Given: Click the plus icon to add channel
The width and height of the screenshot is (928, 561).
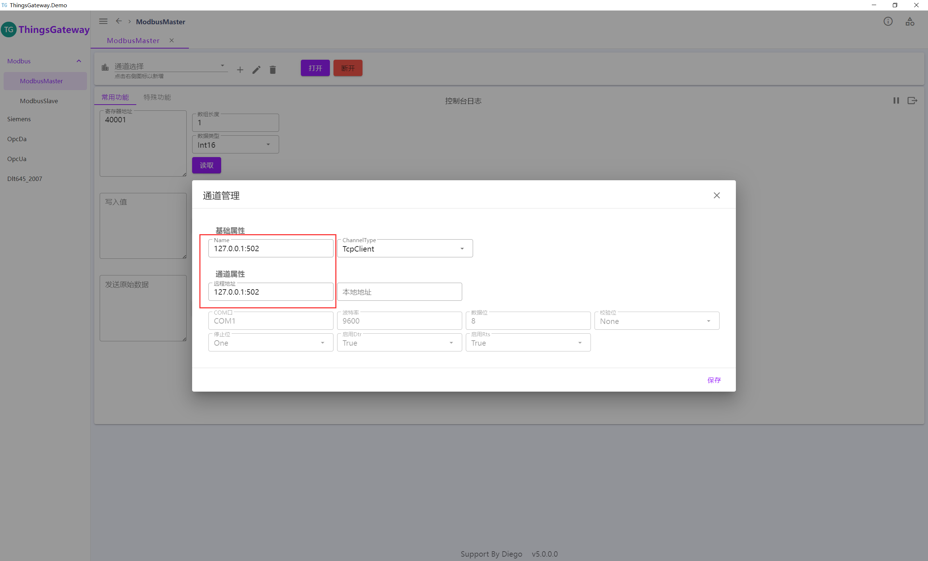Looking at the screenshot, I should tap(240, 69).
